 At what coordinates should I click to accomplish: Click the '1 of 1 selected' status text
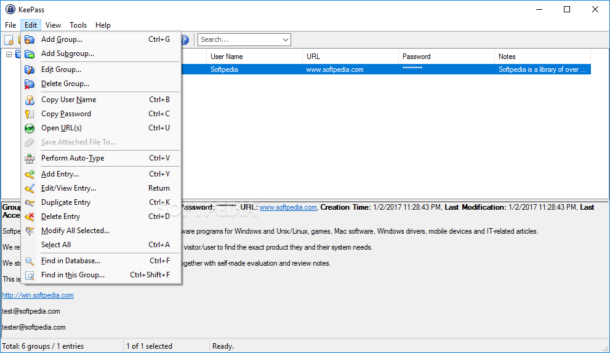(x=149, y=346)
